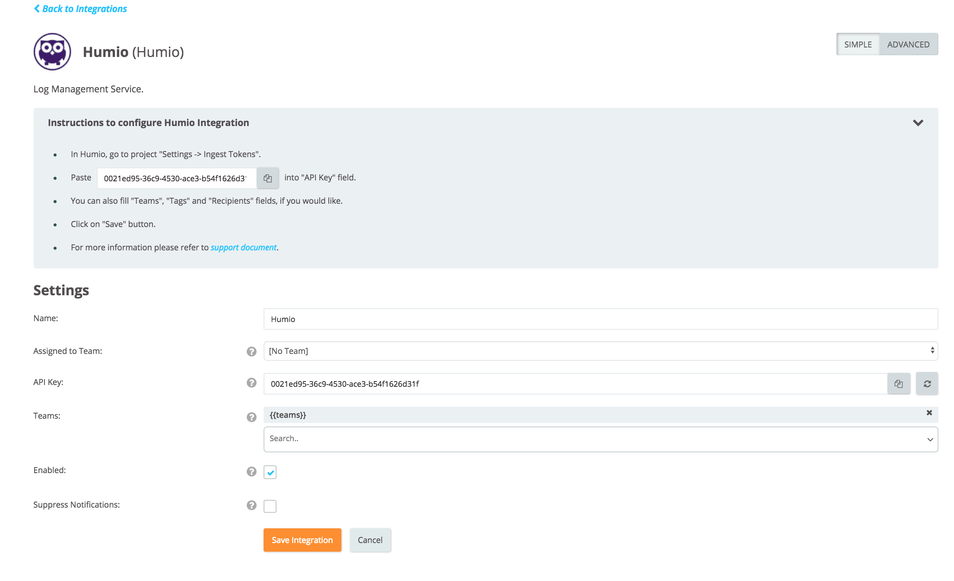Open help for Suppress Notifications
Image resolution: width=954 pixels, height=581 pixels.
[x=251, y=505]
